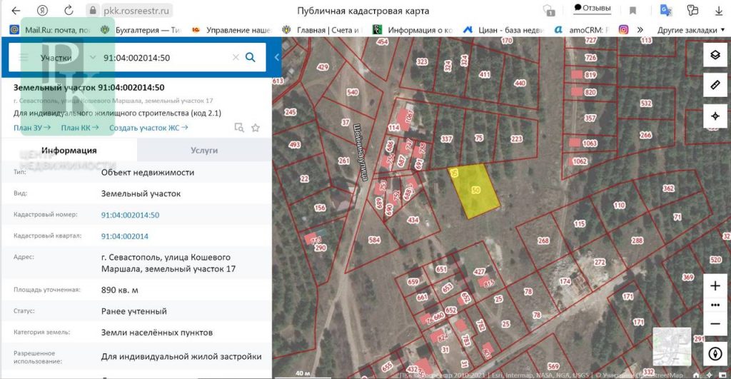The height and width of the screenshot is (379, 731).
Task: Open cadastral number link 91:04:002014:50
Action: tap(130, 215)
